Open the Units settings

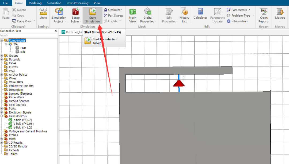click(x=43, y=13)
